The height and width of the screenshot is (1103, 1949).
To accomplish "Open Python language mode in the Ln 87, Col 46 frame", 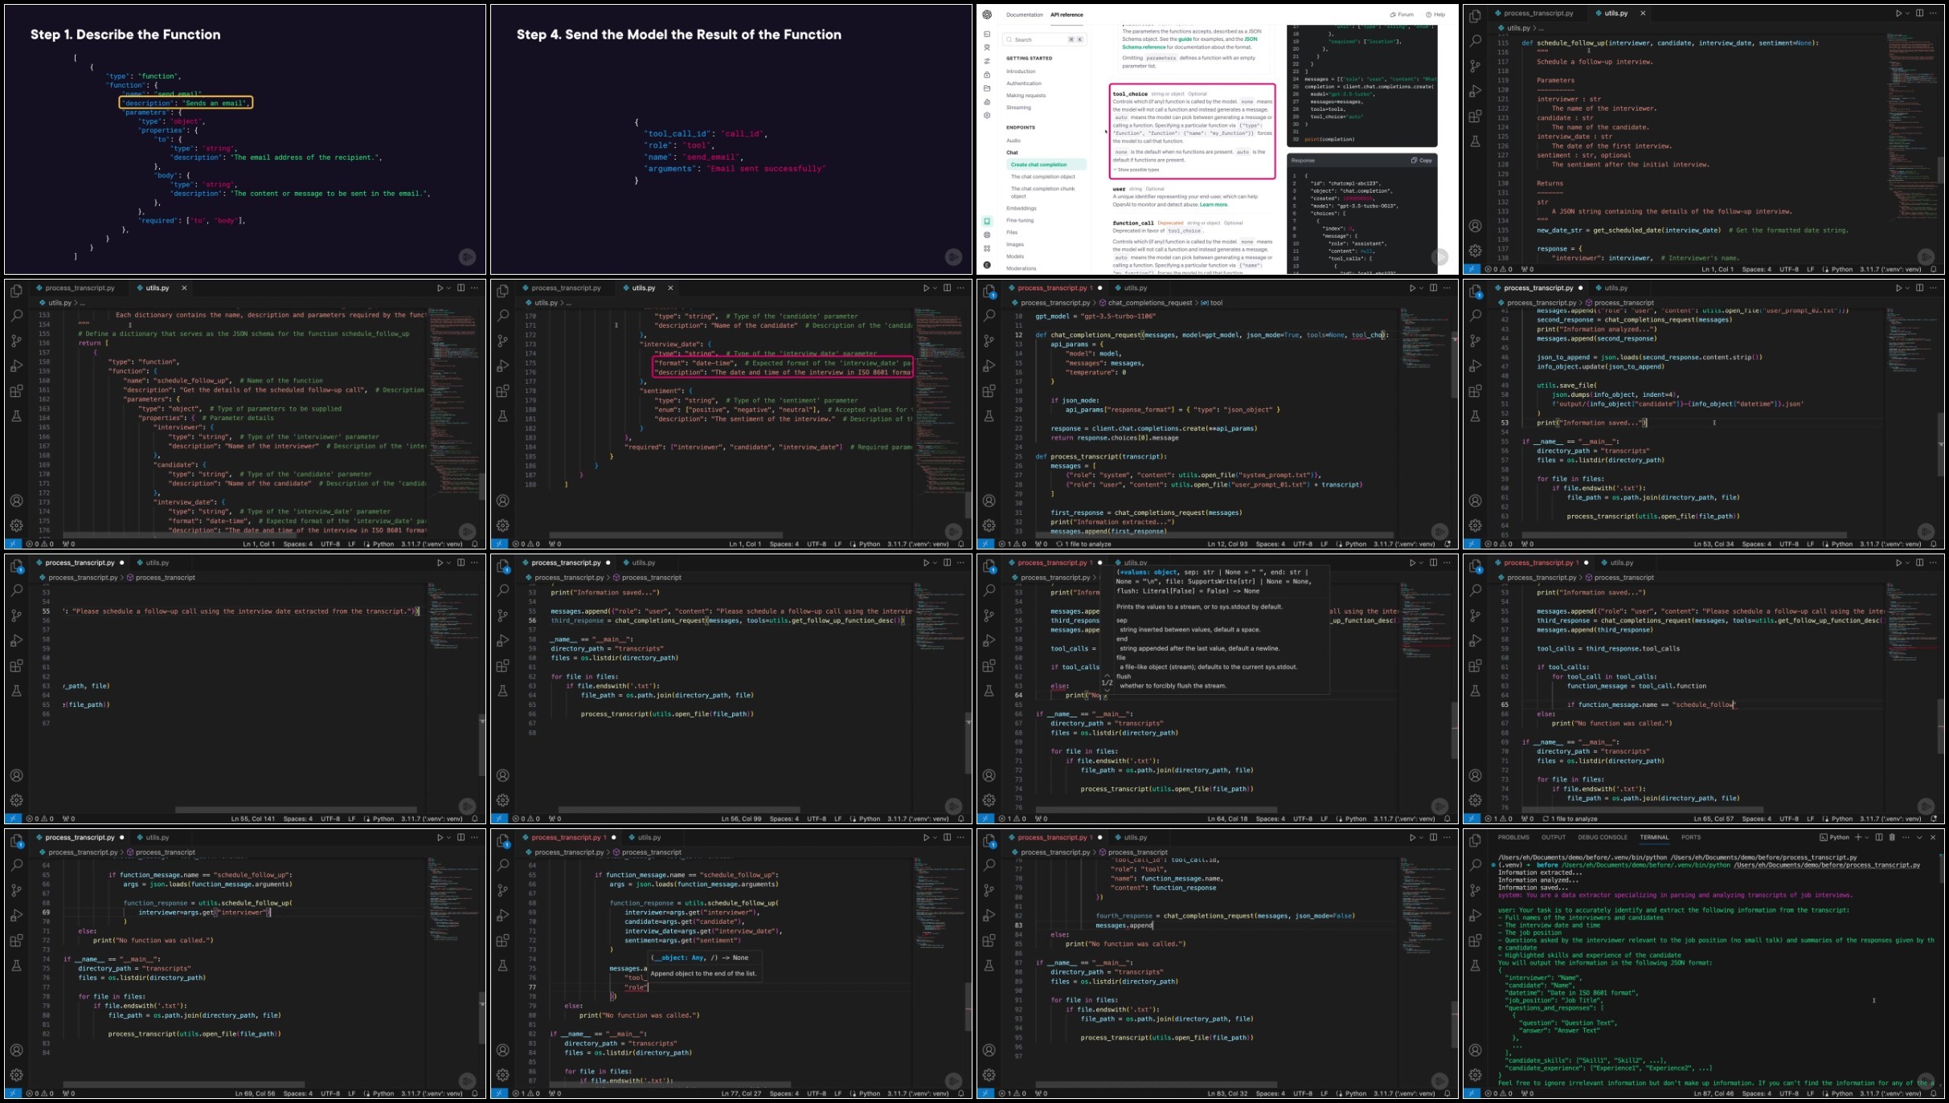I will coord(1842,1093).
